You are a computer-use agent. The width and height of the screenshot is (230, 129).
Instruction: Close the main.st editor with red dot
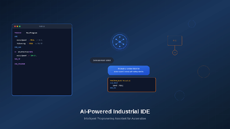(x=15, y=26)
